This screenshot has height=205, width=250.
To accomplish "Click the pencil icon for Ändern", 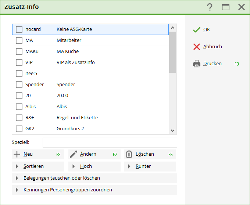I will point(74,154).
